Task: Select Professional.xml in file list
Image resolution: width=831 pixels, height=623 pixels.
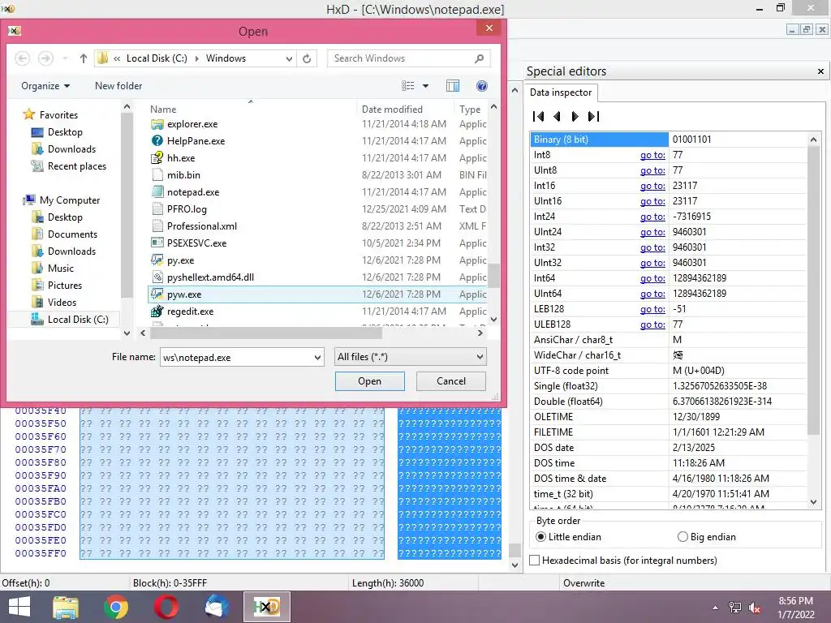Action: [202, 226]
